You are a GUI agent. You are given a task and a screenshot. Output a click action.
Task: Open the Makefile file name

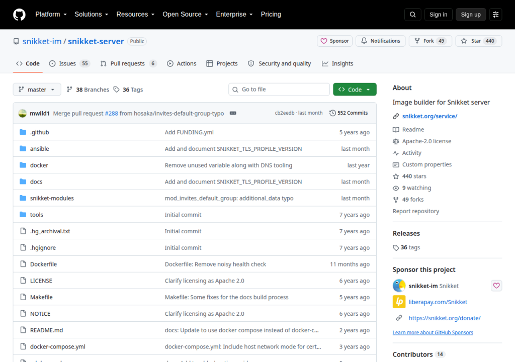(x=41, y=297)
